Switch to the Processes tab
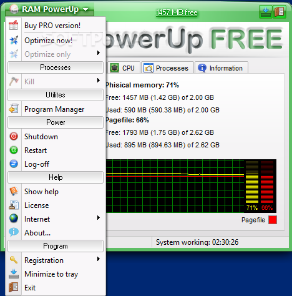The height and width of the screenshot is (296, 292). click(x=167, y=67)
